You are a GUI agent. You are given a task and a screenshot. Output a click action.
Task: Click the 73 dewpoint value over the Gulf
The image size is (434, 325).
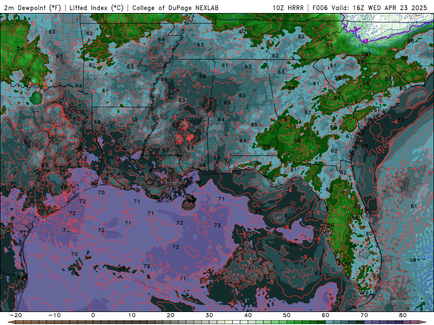(x=218, y=225)
